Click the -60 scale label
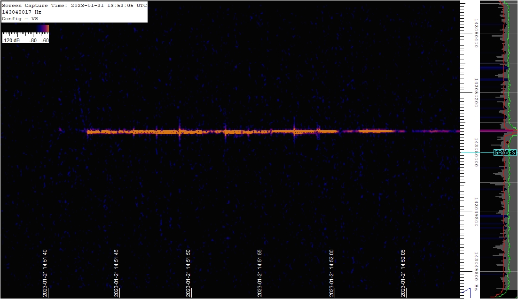 [x=45, y=40]
